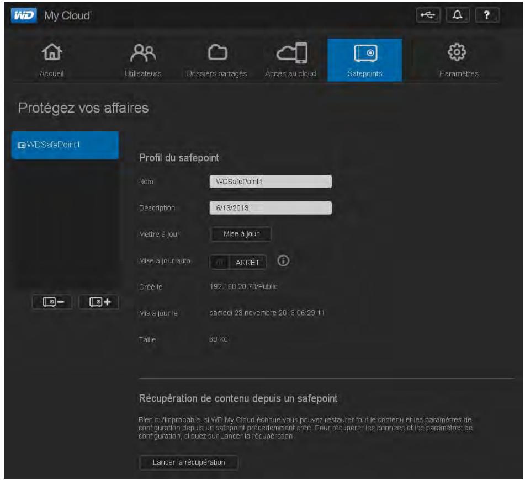Open the alerts bell icon

click(457, 15)
